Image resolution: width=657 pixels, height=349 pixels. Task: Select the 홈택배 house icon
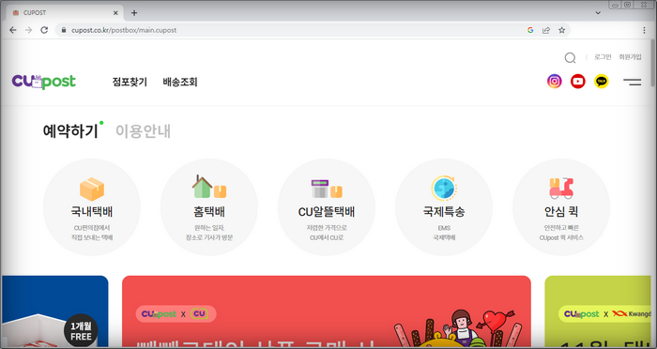[209, 187]
